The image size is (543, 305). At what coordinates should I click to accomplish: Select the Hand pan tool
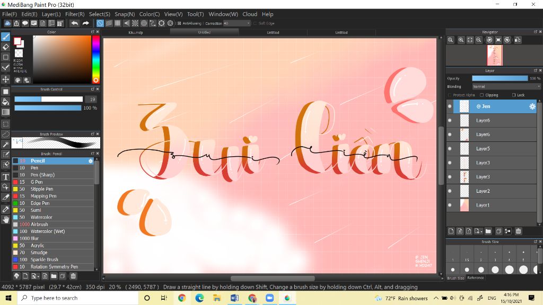coord(5,220)
